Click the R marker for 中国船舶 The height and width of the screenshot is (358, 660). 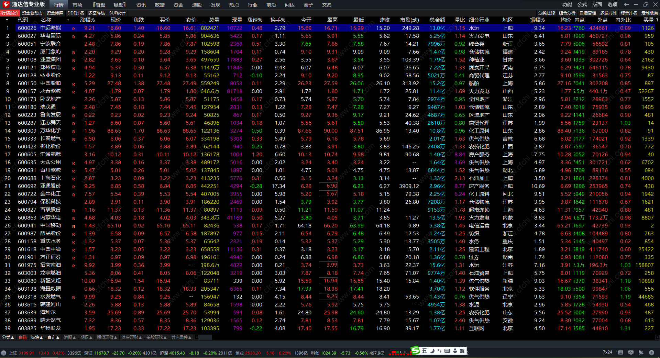click(74, 84)
